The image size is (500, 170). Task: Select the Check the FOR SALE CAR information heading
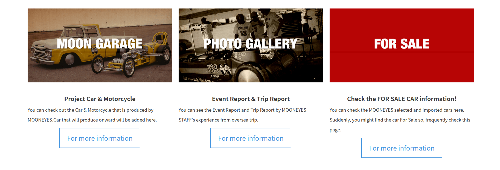pyautogui.click(x=402, y=99)
